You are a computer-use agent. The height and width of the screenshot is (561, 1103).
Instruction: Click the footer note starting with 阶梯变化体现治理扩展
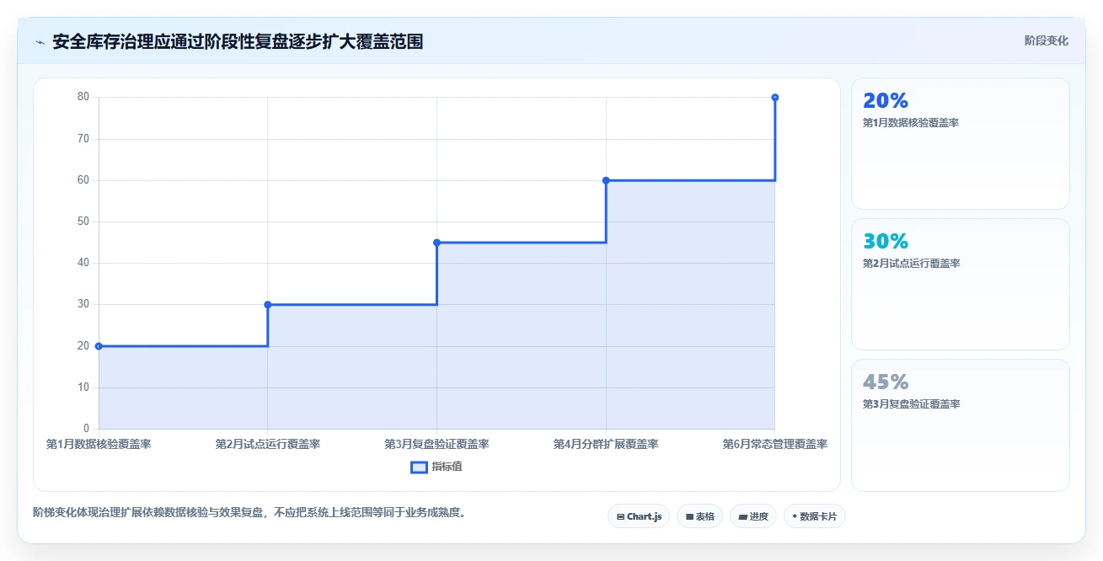pyautogui.click(x=249, y=512)
